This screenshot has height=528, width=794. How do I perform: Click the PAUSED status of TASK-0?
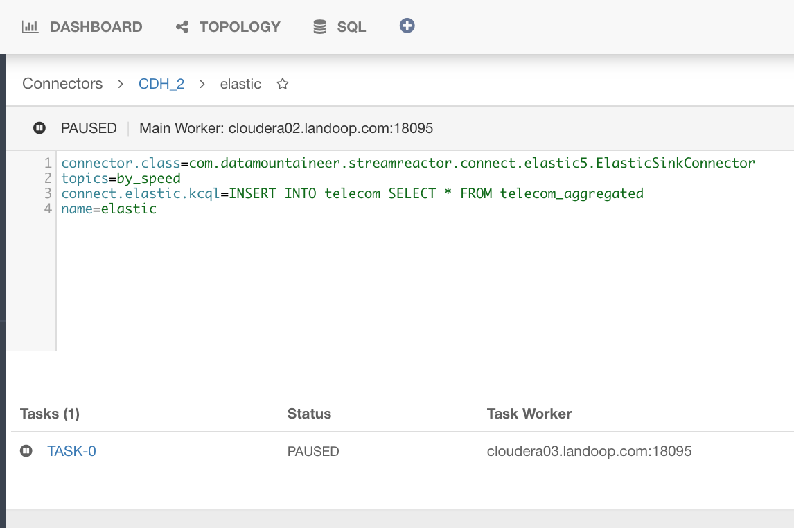coord(313,451)
